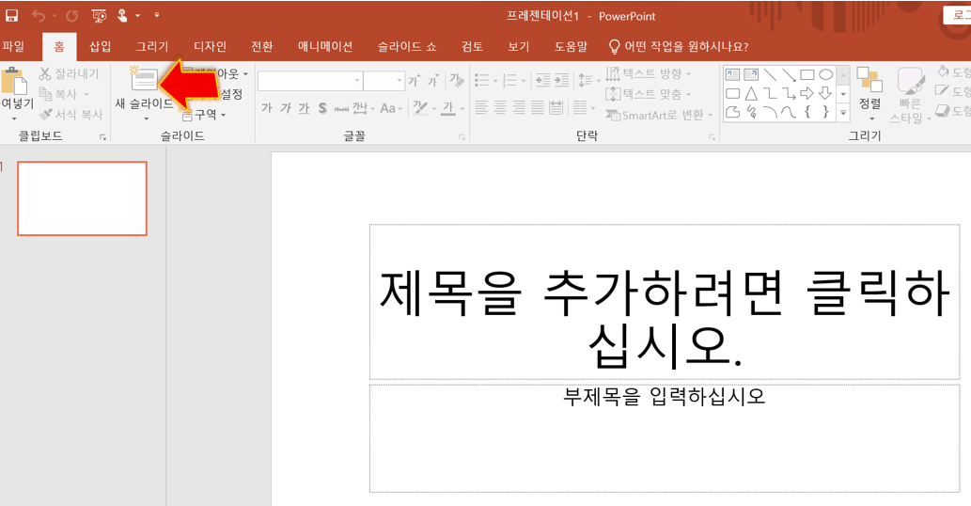Open the 구역 section dropdown
The height and width of the screenshot is (506, 971).
[204, 115]
